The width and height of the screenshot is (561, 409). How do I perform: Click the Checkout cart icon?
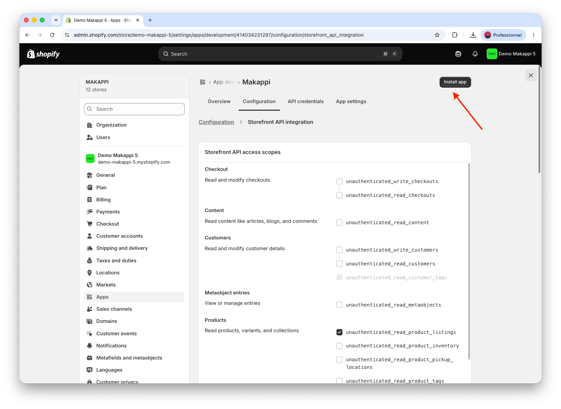click(x=90, y=224)
